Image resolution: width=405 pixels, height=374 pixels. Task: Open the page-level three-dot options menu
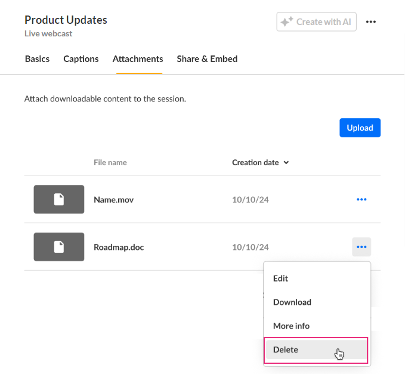pos(371,22)
